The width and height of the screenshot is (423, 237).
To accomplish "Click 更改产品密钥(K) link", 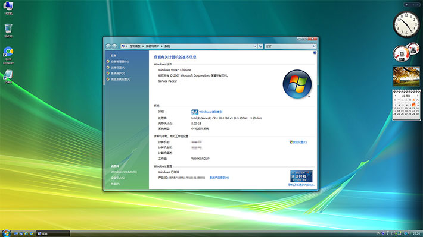I will point(219,178).
